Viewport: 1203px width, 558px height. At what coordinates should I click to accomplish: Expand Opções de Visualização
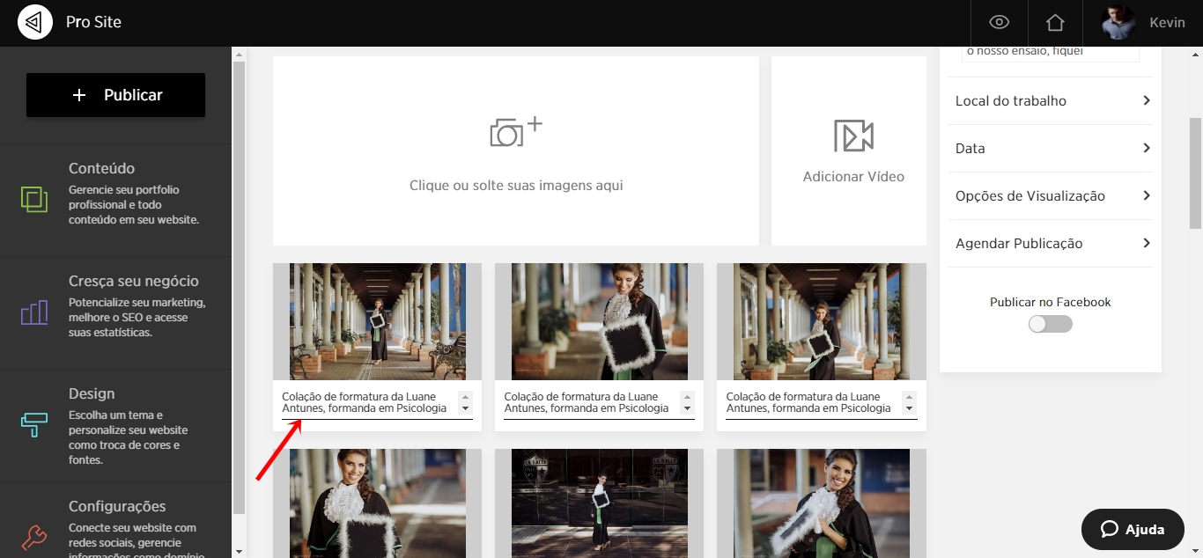click(1049, 196)
